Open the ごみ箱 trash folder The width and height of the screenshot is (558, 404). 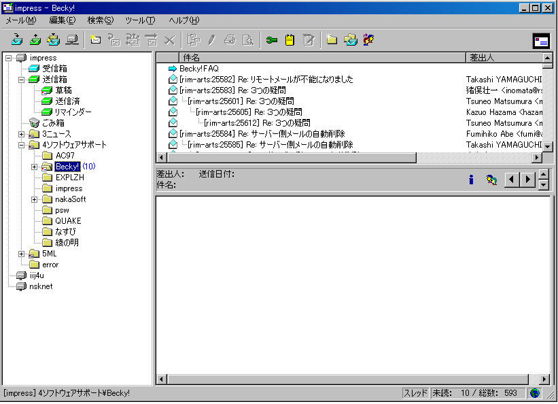(x=54, y=123)
